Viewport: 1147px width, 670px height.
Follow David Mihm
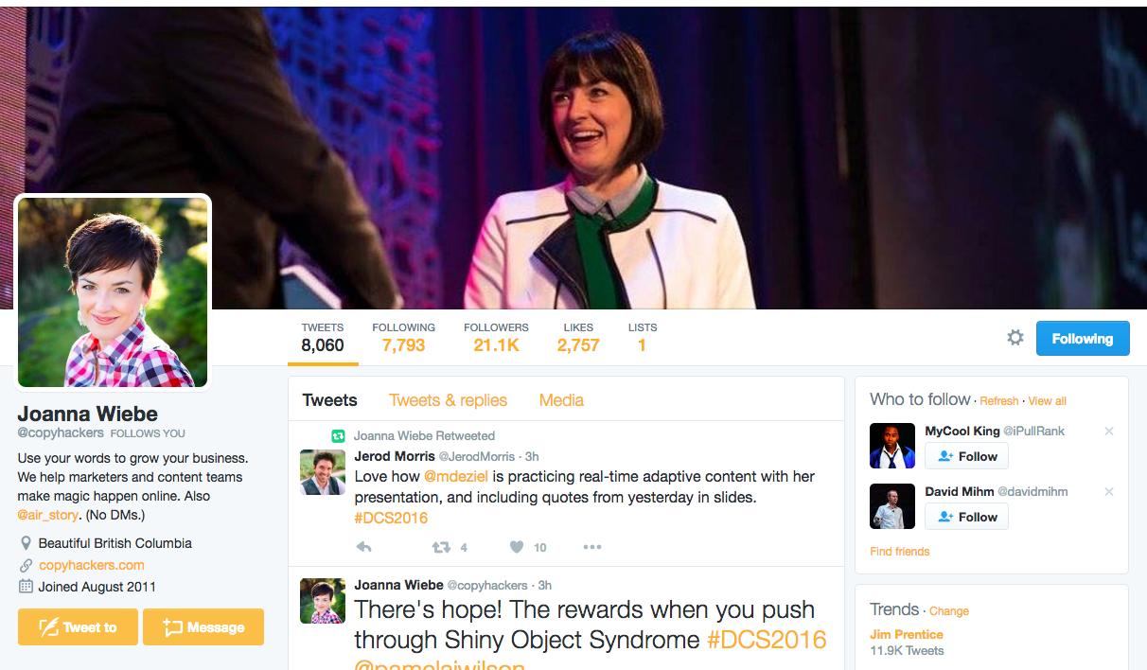pyautogui.click(x=966, y=517)
